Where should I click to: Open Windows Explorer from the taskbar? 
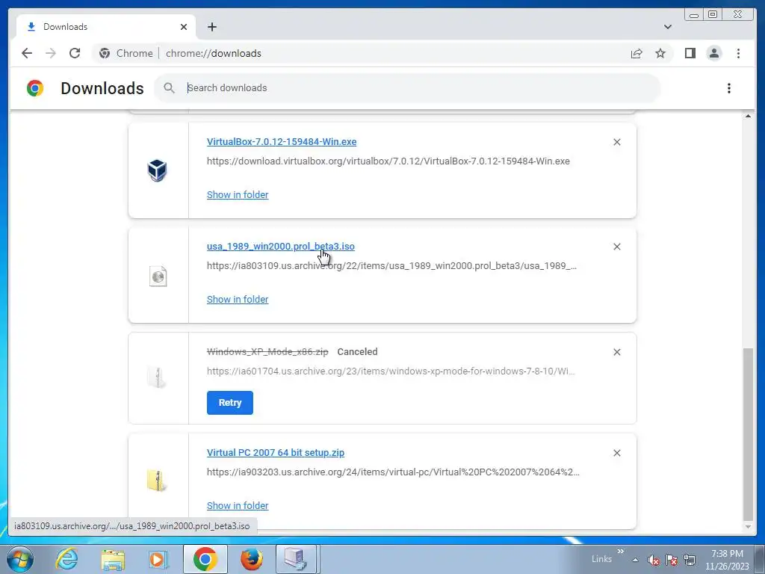click(x=112, y=559)
